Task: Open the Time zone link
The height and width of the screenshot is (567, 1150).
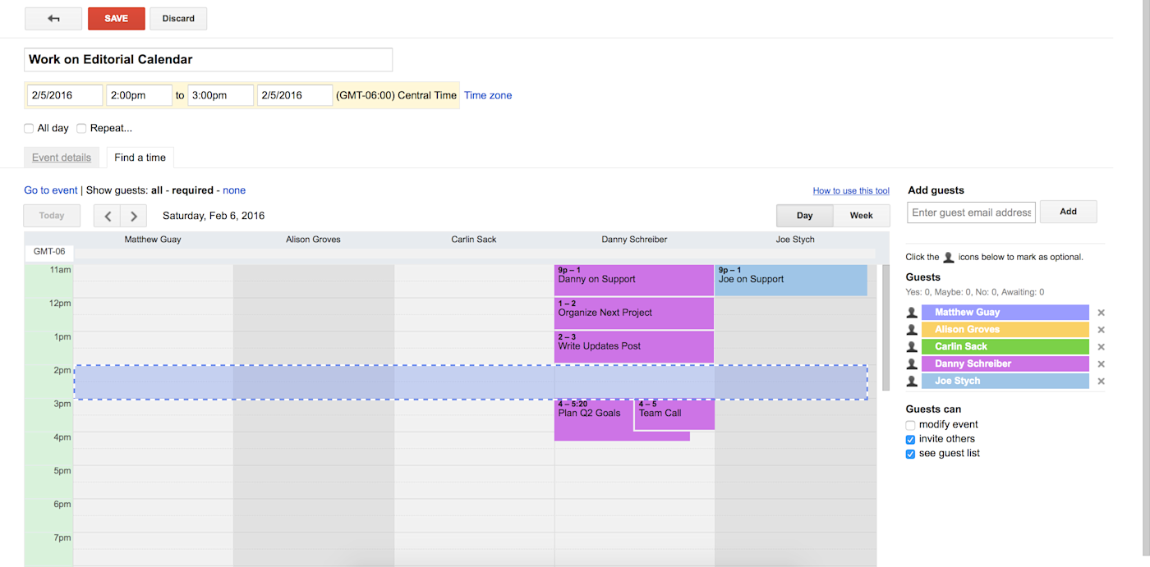Action: [x=488, y=95]
